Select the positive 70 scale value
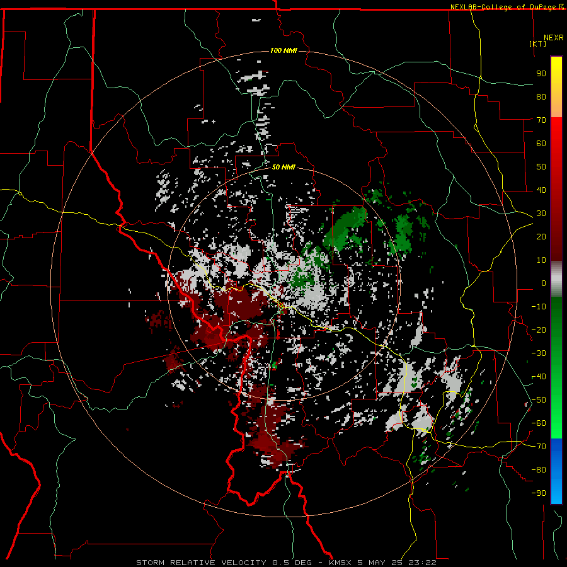 tap(541, 120)
